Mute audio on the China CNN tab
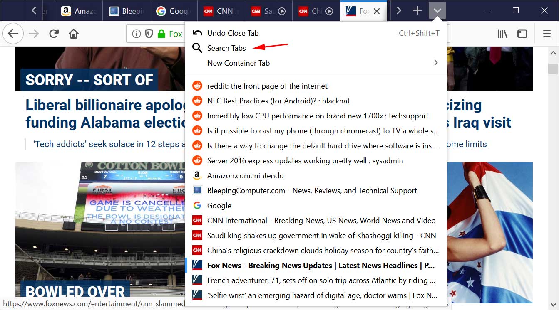559x310 pixels. pos(329,11)
